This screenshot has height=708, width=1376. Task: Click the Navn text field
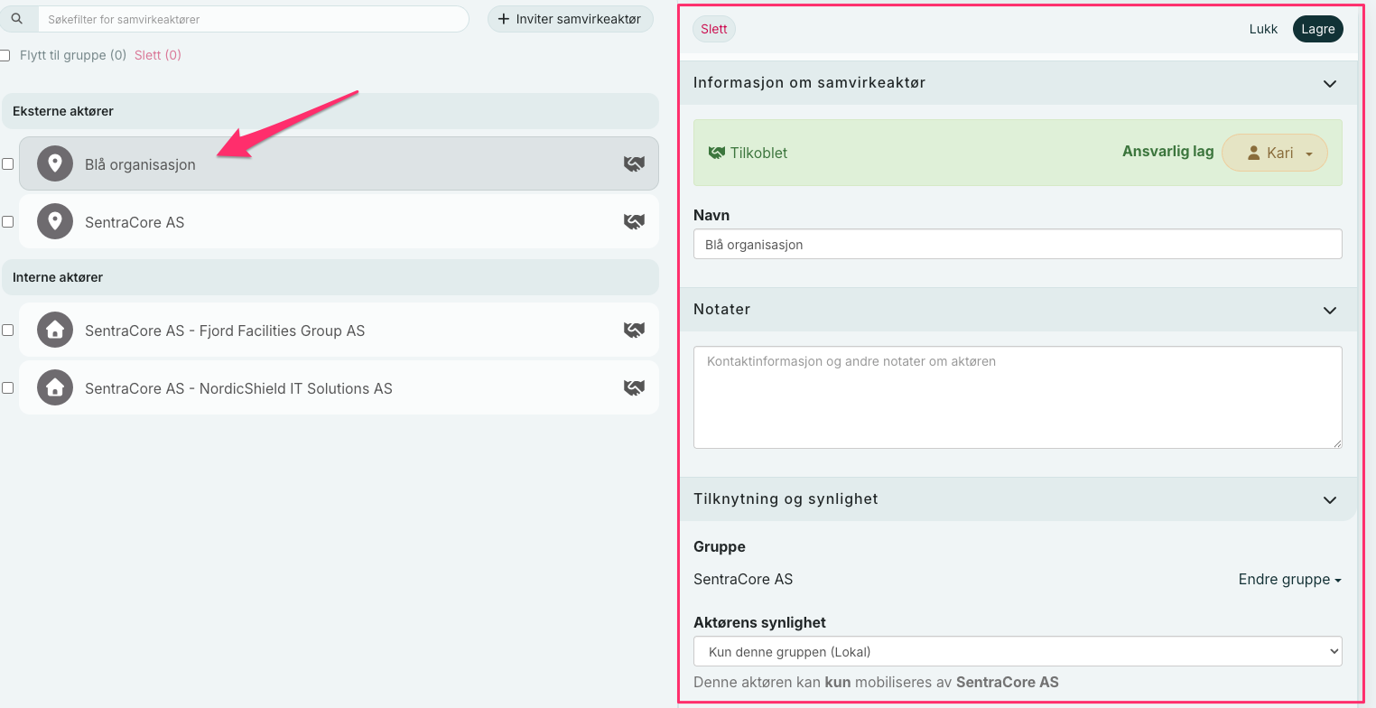(1017, 245)
